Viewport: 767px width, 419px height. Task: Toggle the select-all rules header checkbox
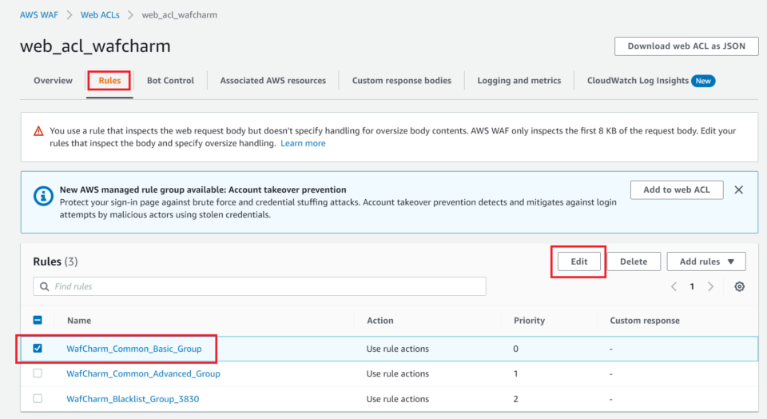38,321
